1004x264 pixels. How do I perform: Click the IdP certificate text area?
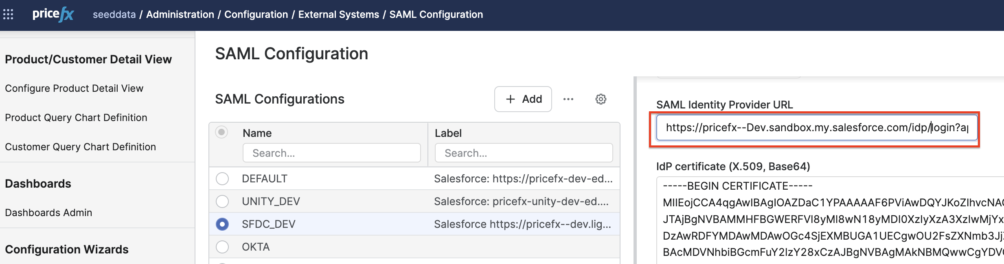click(x=831, y=219)
